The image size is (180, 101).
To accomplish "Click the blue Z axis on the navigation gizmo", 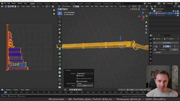I will [143, 13].
